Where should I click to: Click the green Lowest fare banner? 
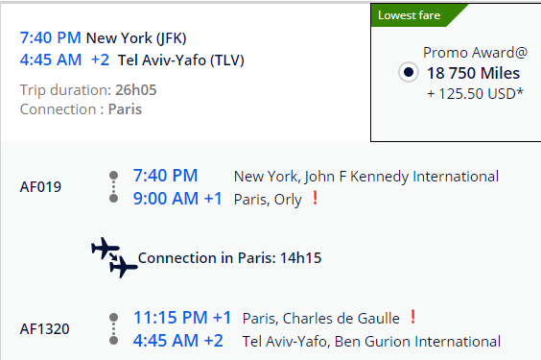[x=419, y=15]
